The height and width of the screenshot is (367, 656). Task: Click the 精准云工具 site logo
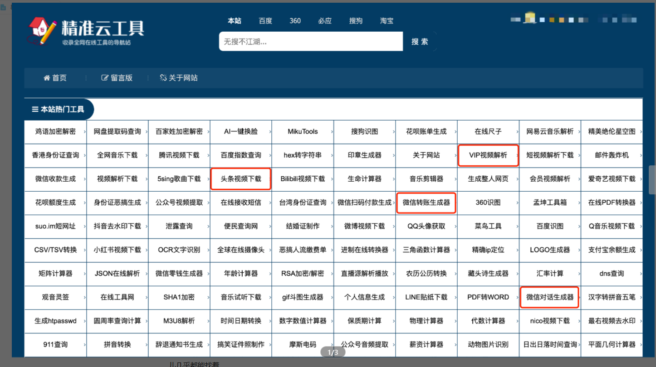pyautogui.click(x=86, y=31)
